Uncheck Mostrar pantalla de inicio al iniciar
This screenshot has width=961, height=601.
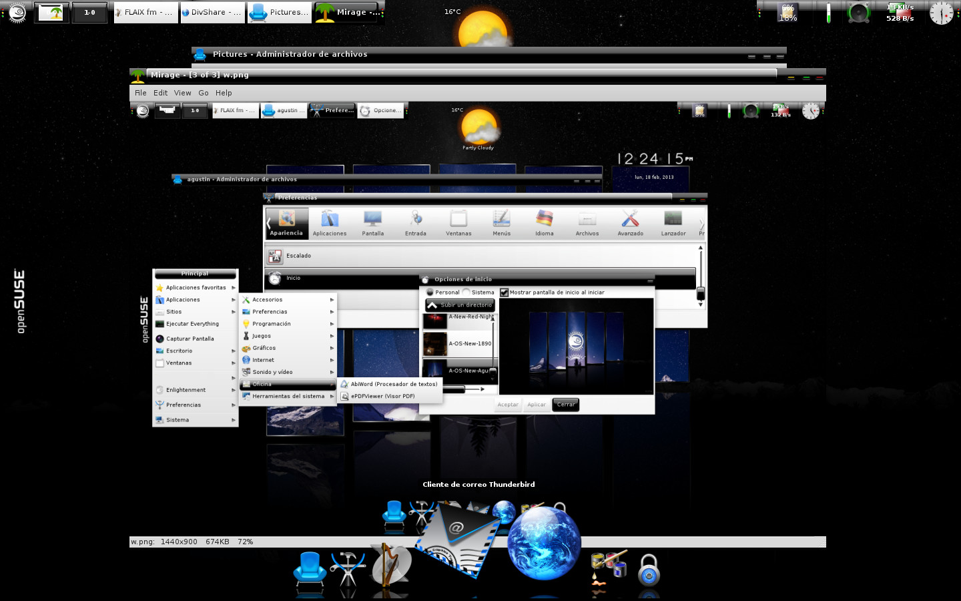tap(505, 292)
